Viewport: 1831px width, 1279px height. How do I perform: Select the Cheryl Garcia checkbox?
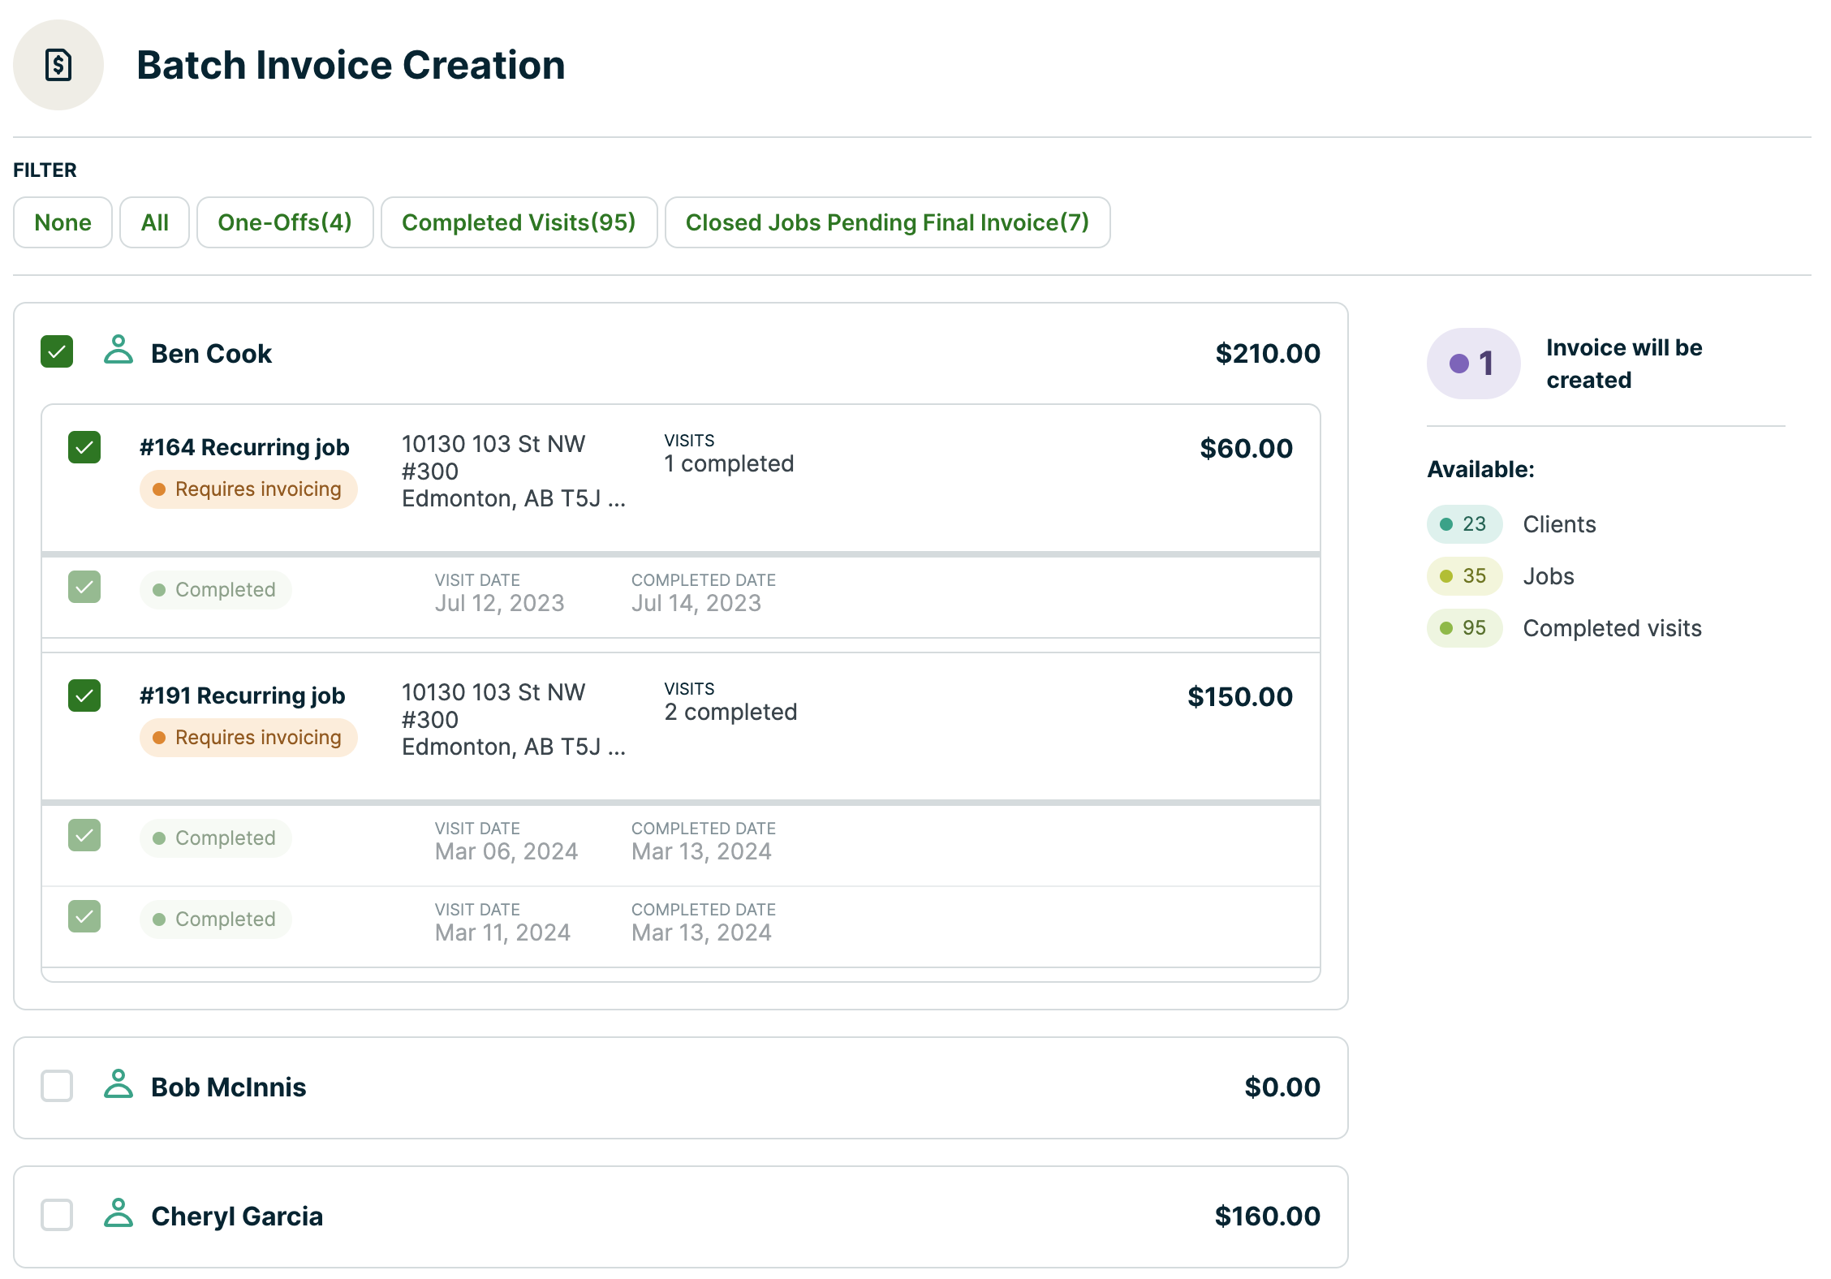57,1215
